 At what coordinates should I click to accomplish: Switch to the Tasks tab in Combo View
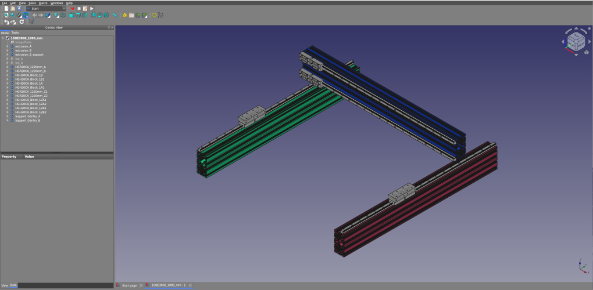coord(15,33)
